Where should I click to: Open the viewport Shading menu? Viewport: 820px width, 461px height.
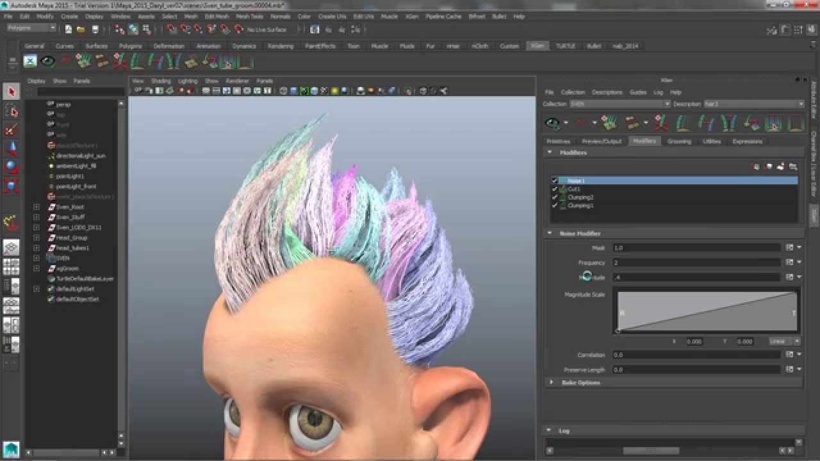click(x=161, y=81)
